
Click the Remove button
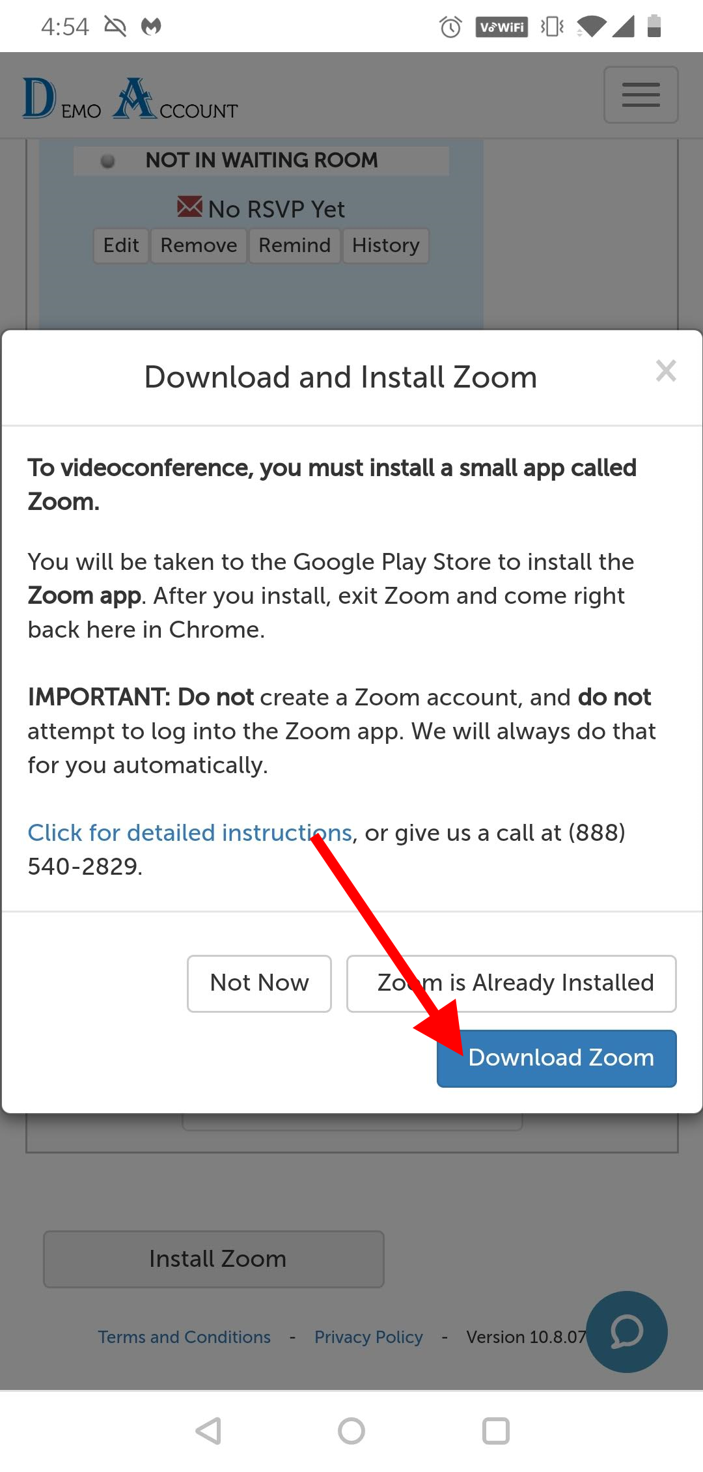click(x=198, y=246)
